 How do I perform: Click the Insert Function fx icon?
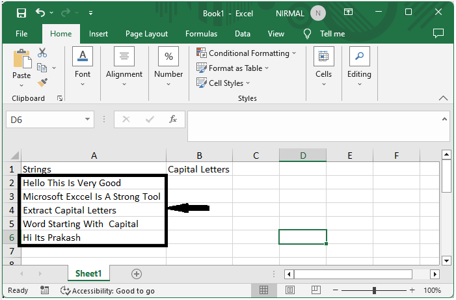173,119
